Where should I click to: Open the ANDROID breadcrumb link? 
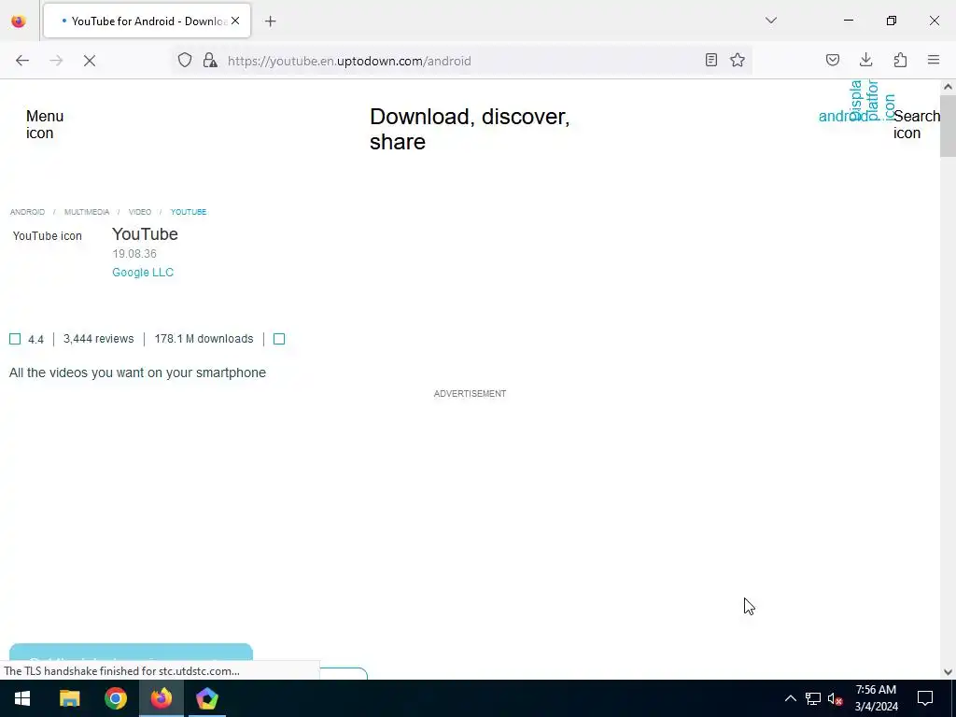[x=27, y=212]
